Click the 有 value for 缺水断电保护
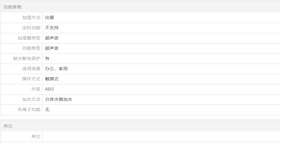Image resolution: width=282 pixels, height=146 pixels. point(47,59)
